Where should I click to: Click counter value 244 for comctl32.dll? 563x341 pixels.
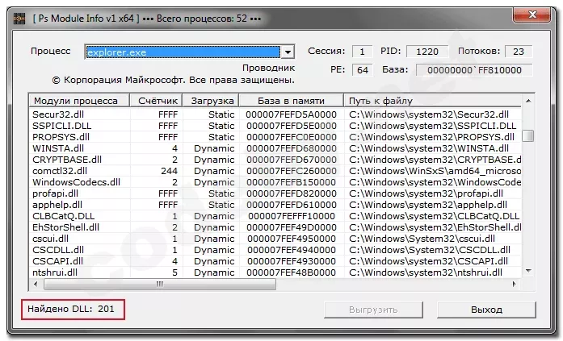169,171
